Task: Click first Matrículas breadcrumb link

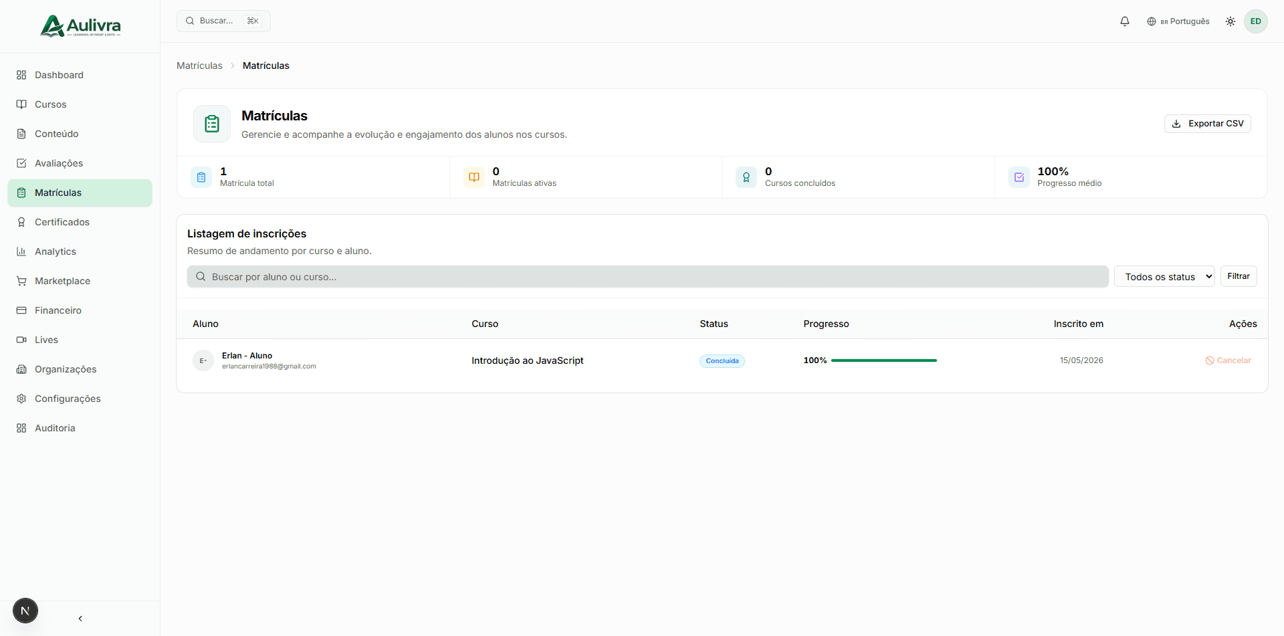Action: 199,66
